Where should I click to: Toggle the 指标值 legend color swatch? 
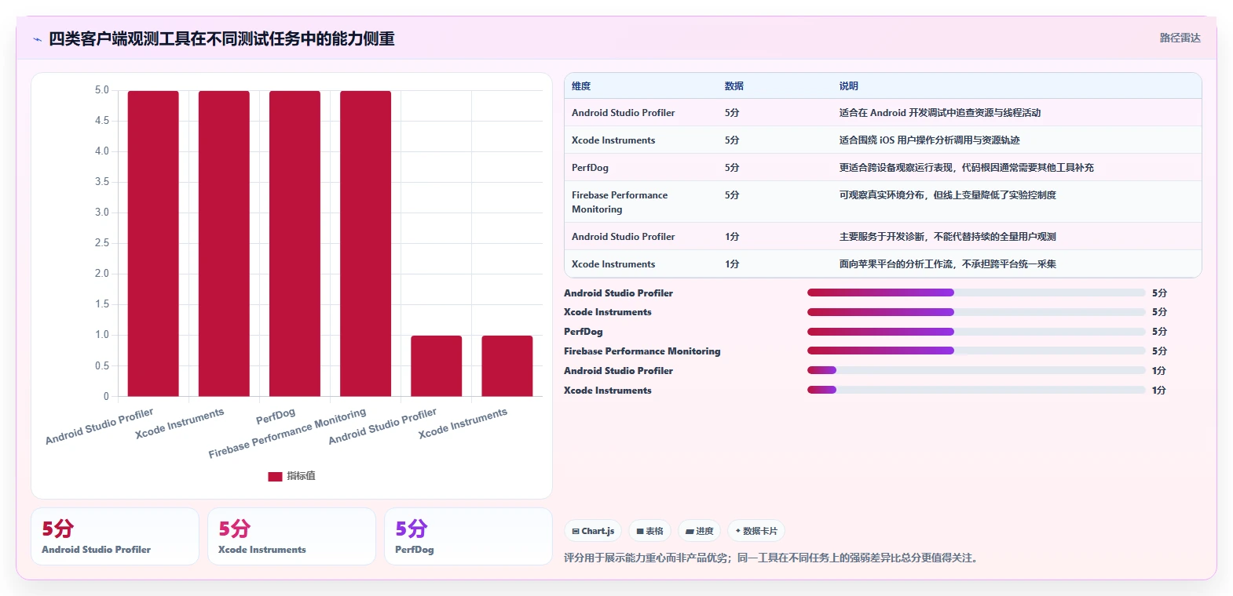coord(275,476)
